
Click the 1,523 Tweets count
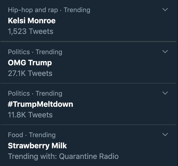click(31, 32)
